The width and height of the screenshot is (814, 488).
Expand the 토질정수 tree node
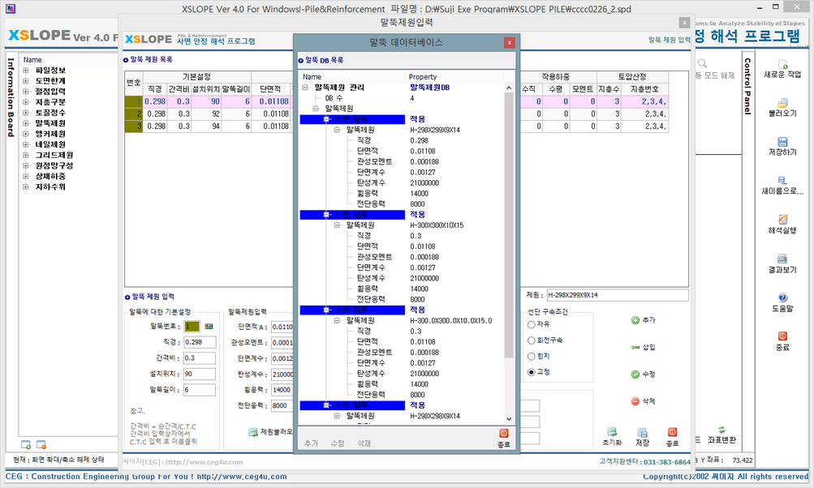(x=25, y=113)
